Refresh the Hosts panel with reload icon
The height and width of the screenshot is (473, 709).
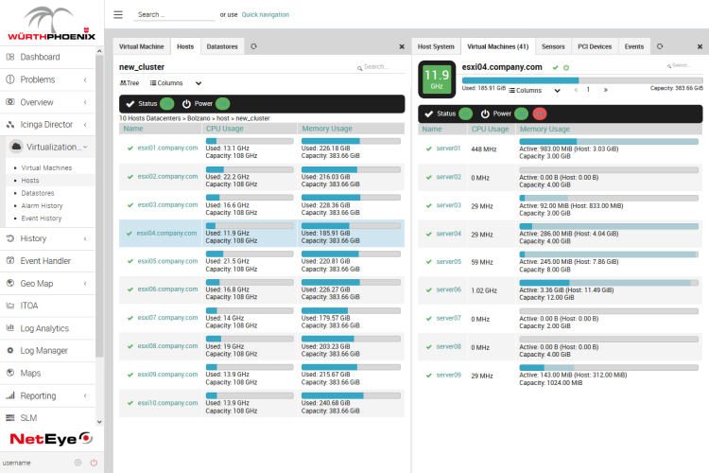point(253,45)
